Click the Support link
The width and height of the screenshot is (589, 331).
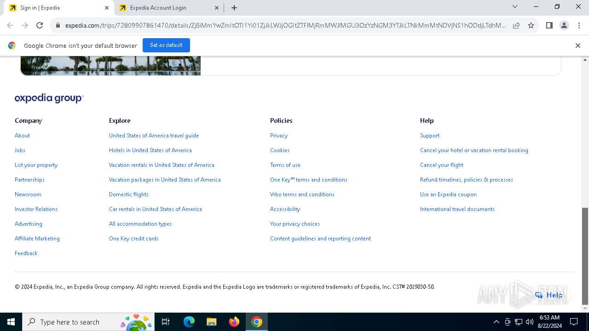coord(430,136)
